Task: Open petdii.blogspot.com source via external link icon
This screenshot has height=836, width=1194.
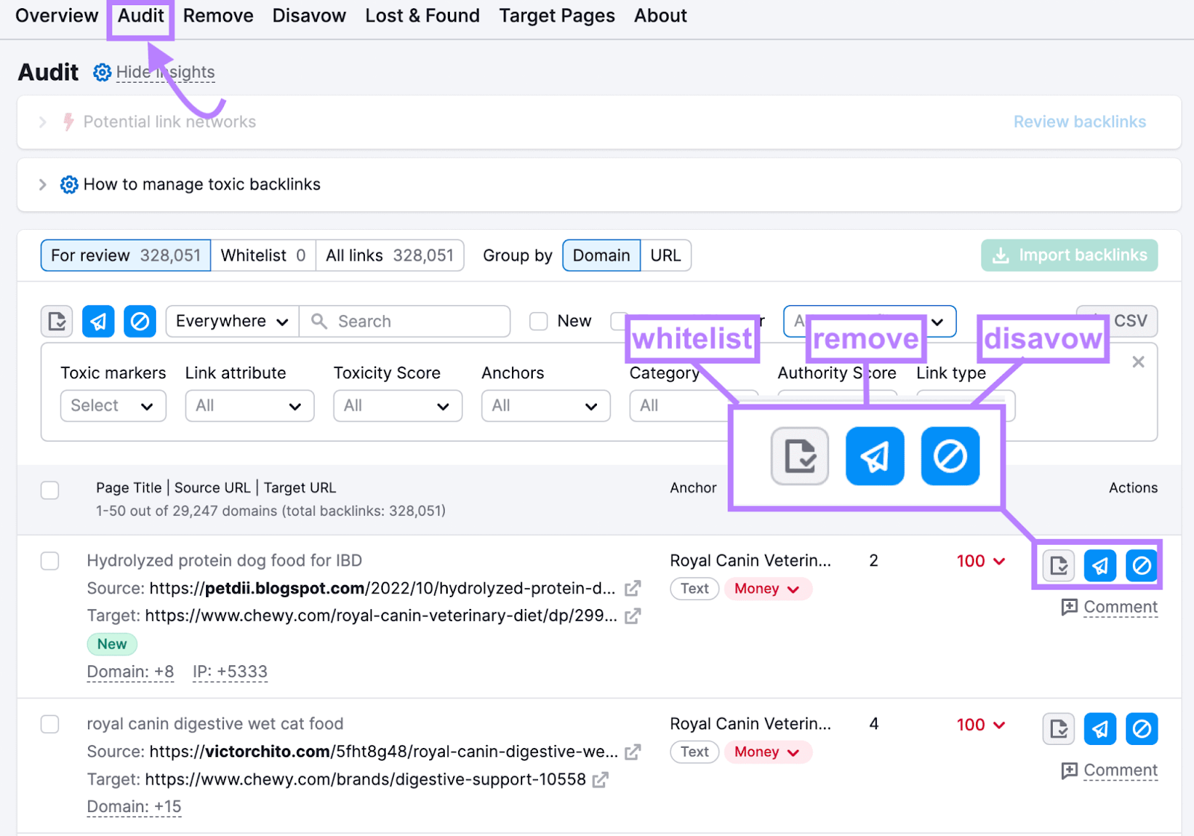Action: click(x=633, y=589)
